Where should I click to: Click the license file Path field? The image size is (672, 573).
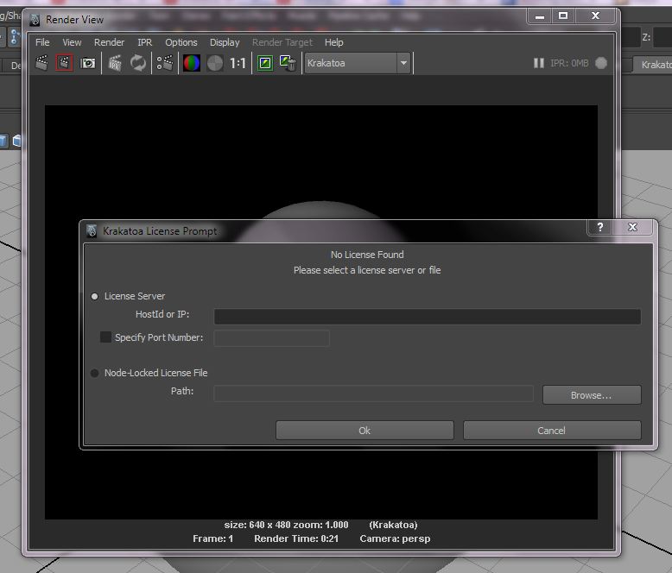tap(374, 394)
